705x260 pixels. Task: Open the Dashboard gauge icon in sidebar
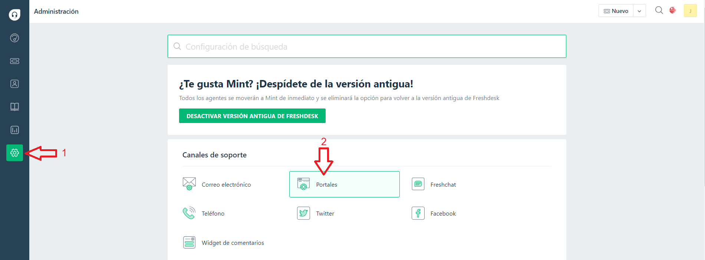[x=14, y=38]
